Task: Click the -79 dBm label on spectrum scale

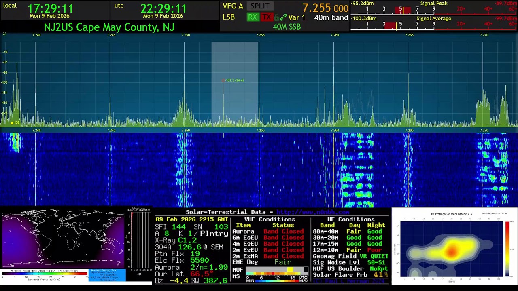Action: pos(4,52)
